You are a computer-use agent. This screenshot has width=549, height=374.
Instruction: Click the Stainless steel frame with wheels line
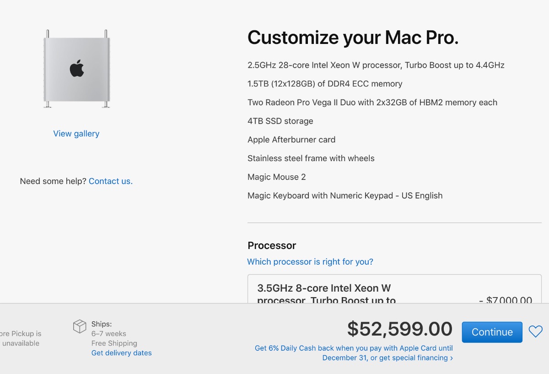coord(311,158)
